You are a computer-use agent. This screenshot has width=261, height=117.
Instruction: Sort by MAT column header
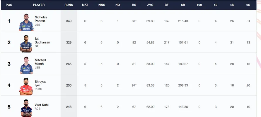(85, 5)
